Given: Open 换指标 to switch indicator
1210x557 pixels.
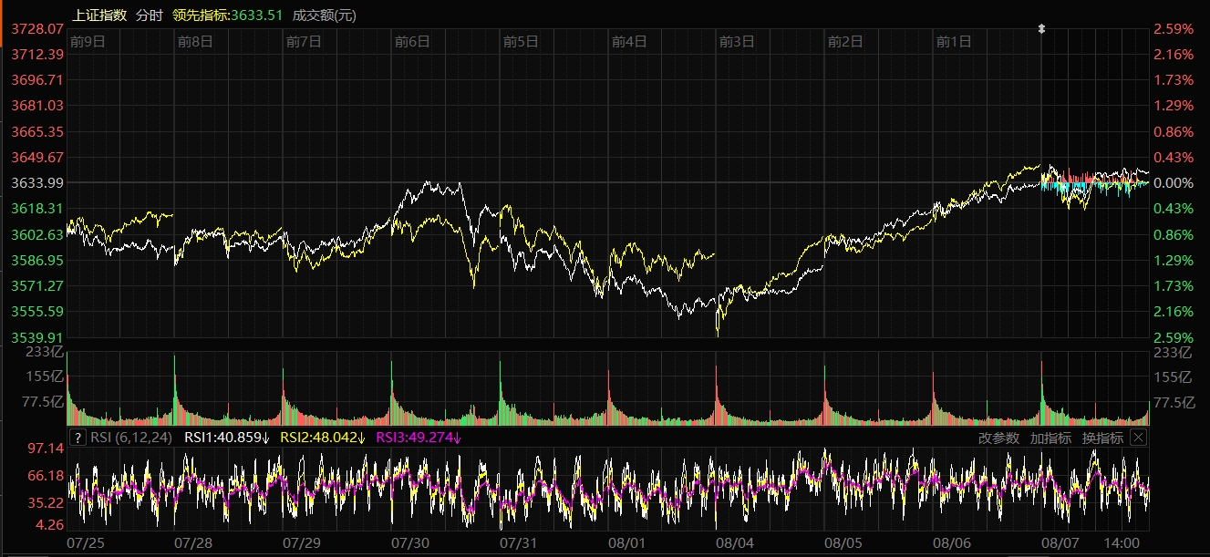Looking at the screenshot, I should click(1102, 438).
